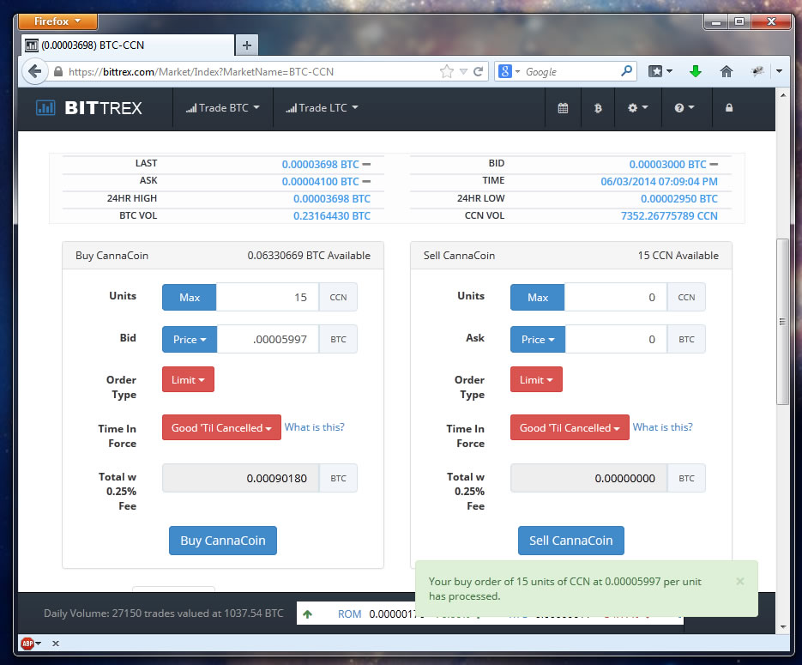Open the bookmarks menu button
This screenshot has height=665, width=802.
[660, 71]
